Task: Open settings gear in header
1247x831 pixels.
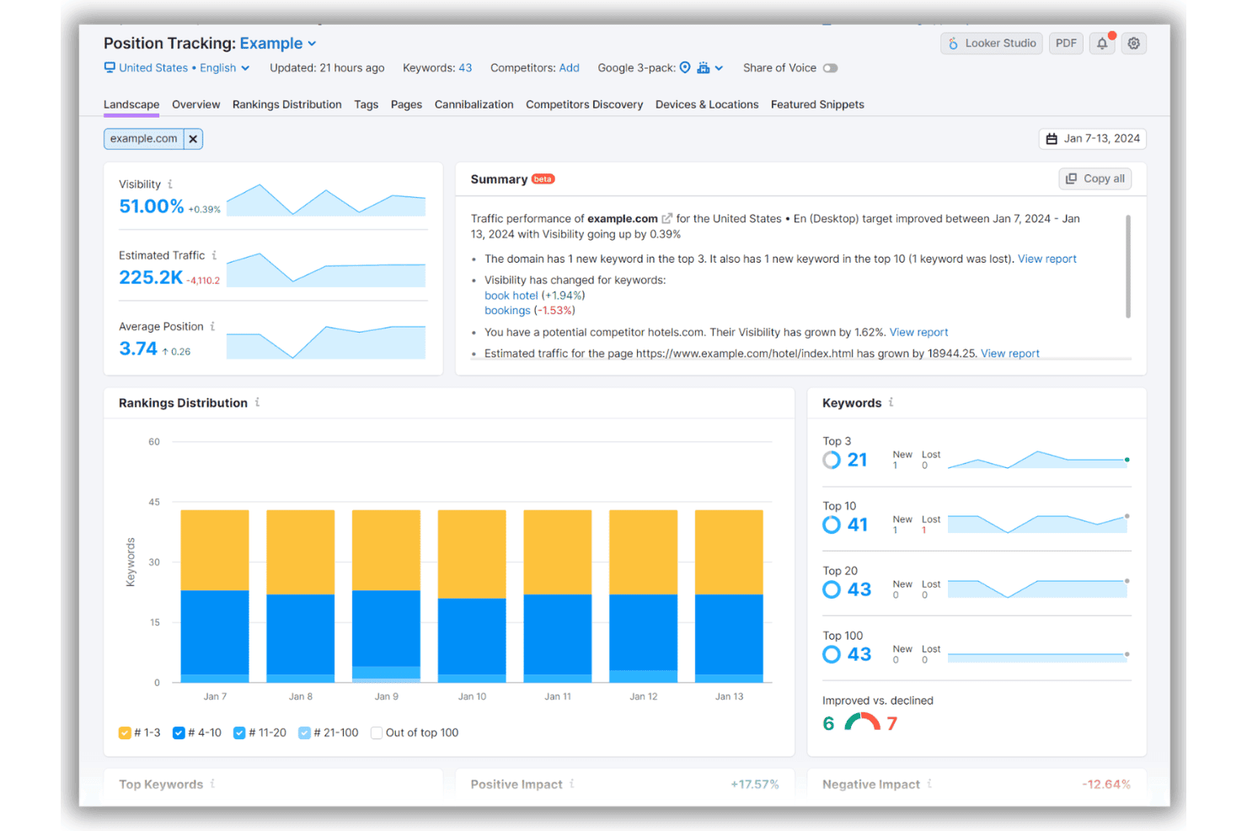Action: tap(1134, 43)
